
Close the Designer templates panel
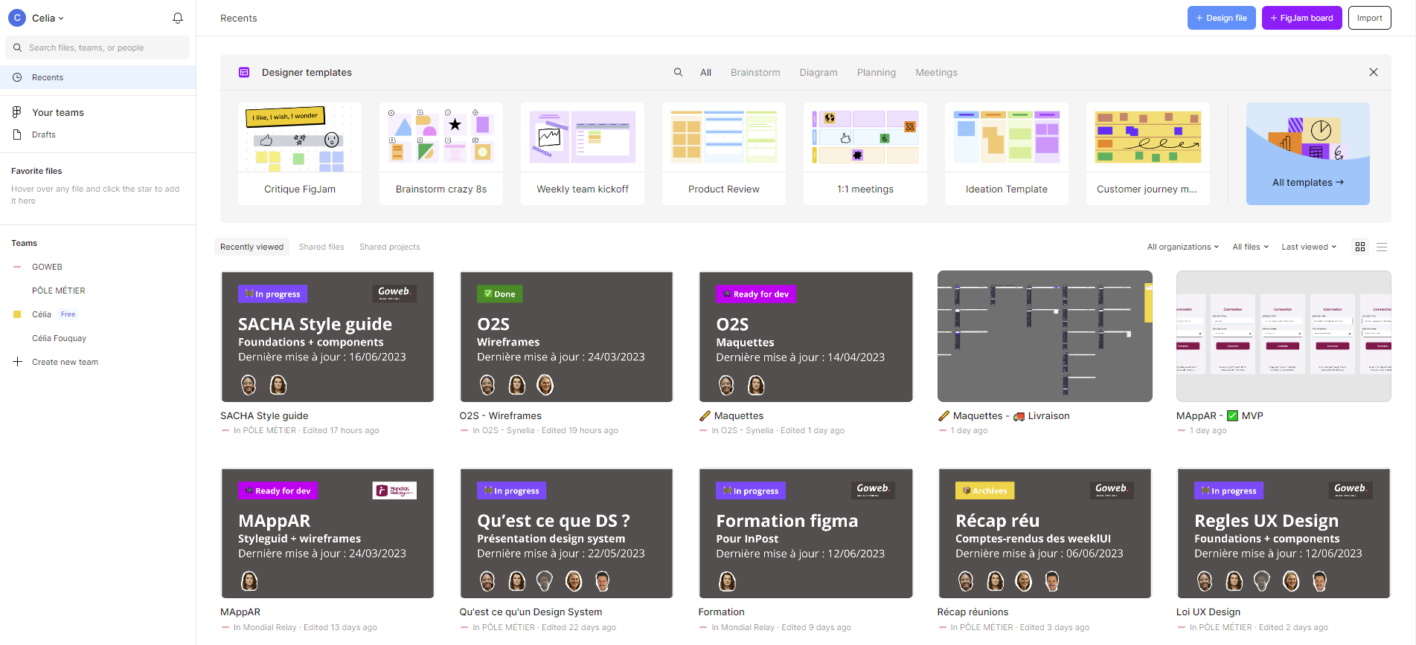pyautogui.click(x=1374, y=72)
